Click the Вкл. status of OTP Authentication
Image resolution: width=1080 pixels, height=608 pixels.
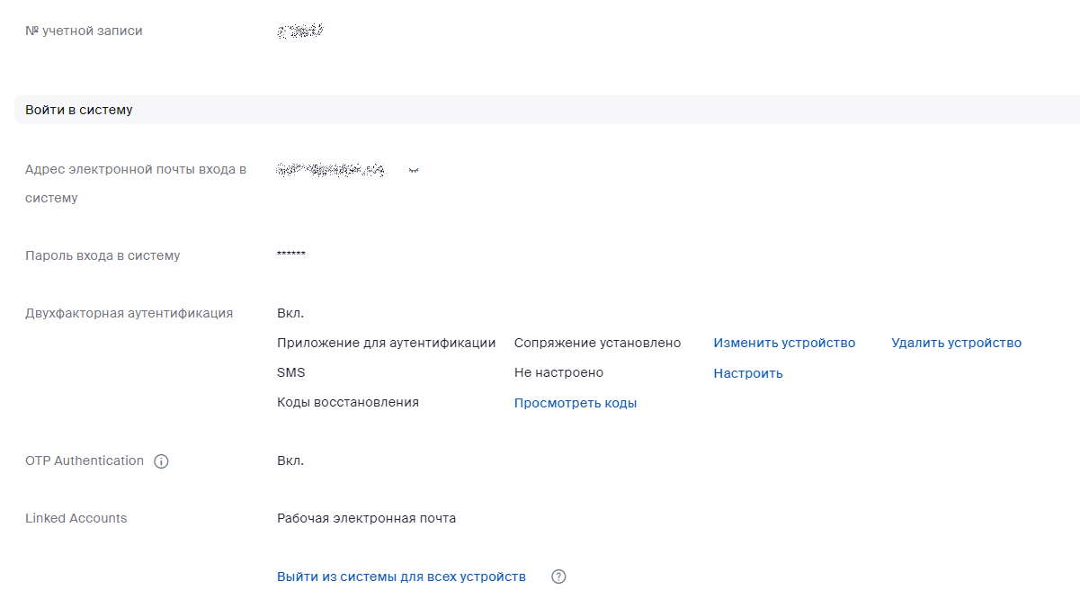(x=290, y=460)
